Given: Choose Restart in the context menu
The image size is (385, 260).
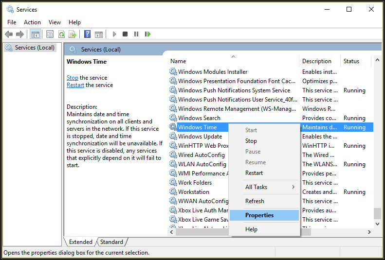Looking at the screenshot, I should pyautogui.click(x=264, y=173).
